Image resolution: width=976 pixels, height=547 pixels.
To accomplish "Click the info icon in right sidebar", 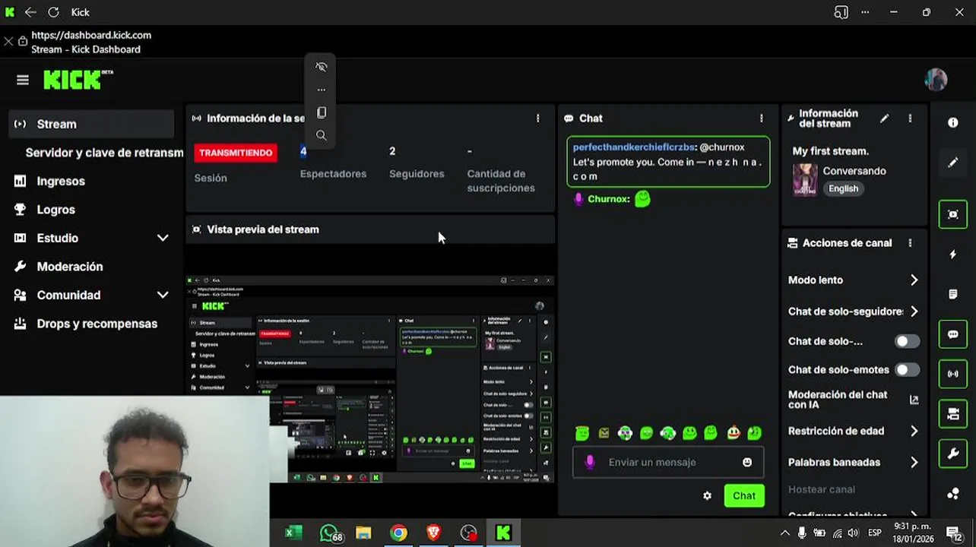I will tap(953, 123).
